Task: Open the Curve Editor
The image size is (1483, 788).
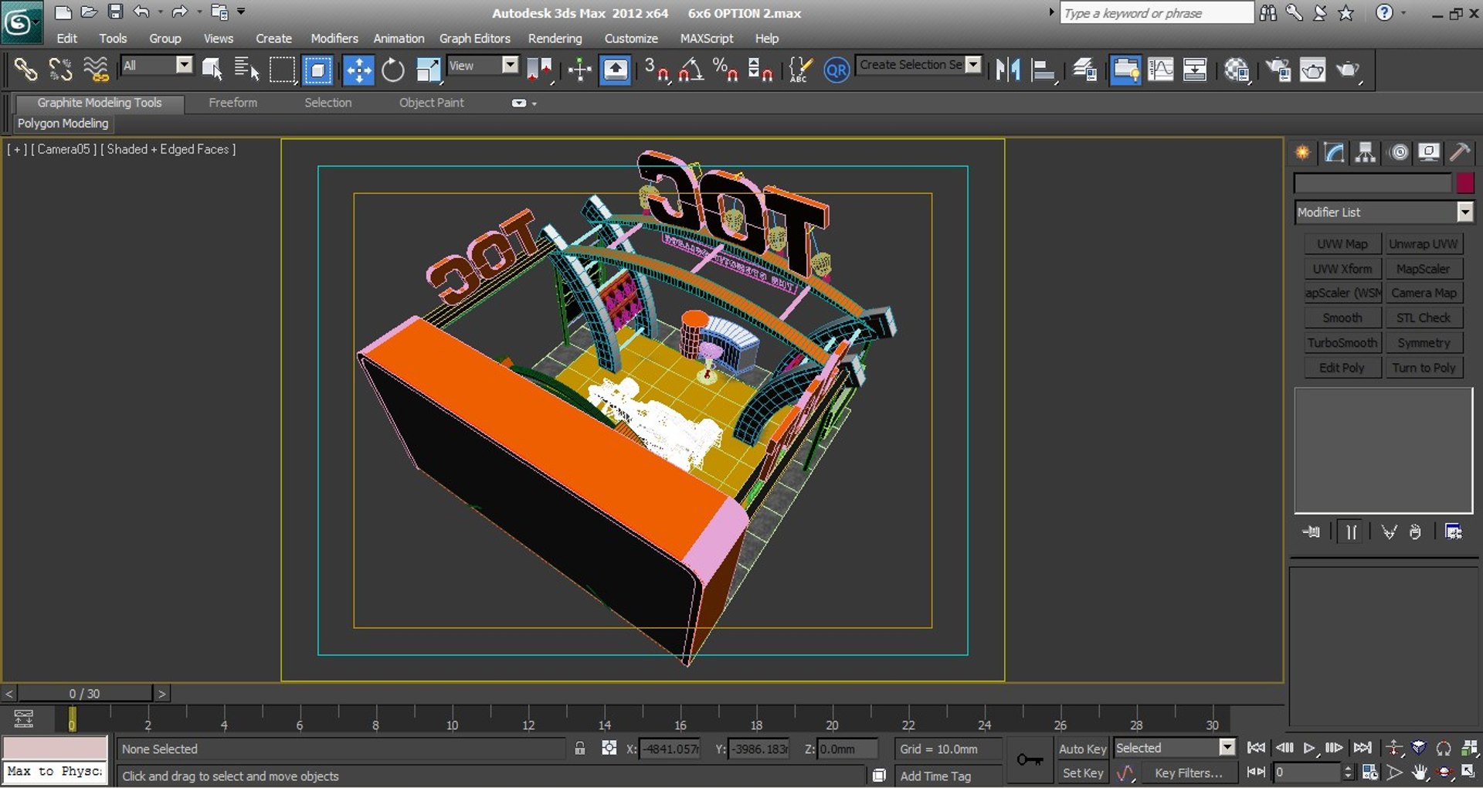Action: [x=1160, y=70]
